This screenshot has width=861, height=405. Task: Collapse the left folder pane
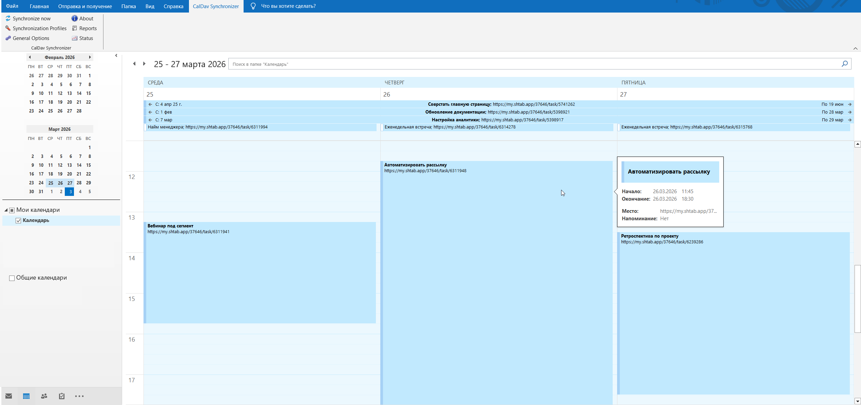(x=116, y=56)
